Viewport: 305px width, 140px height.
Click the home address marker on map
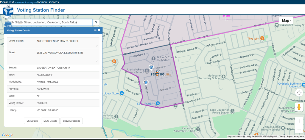point(146,83)
